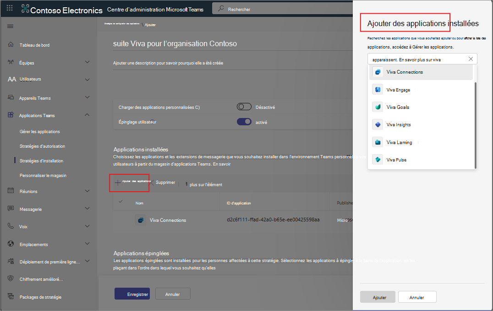Clear the search box with X icon

tap(471, 59)
